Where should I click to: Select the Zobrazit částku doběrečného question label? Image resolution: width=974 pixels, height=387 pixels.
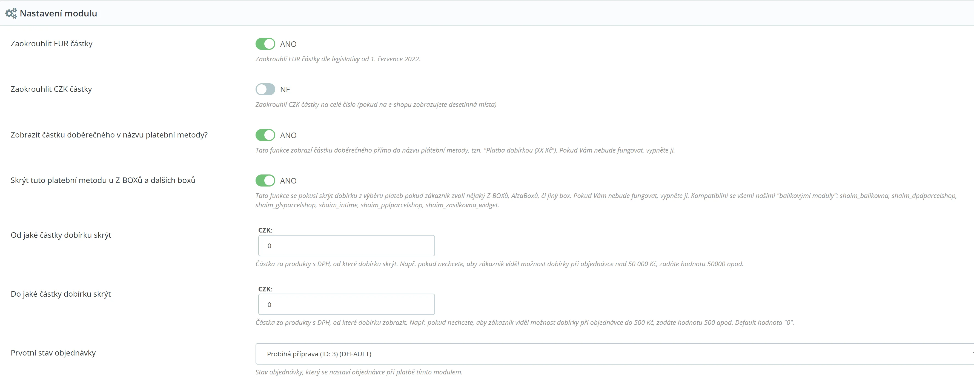point(109,135)
